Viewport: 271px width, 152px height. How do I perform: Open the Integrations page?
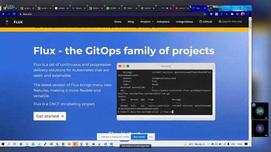click(185, 22)
